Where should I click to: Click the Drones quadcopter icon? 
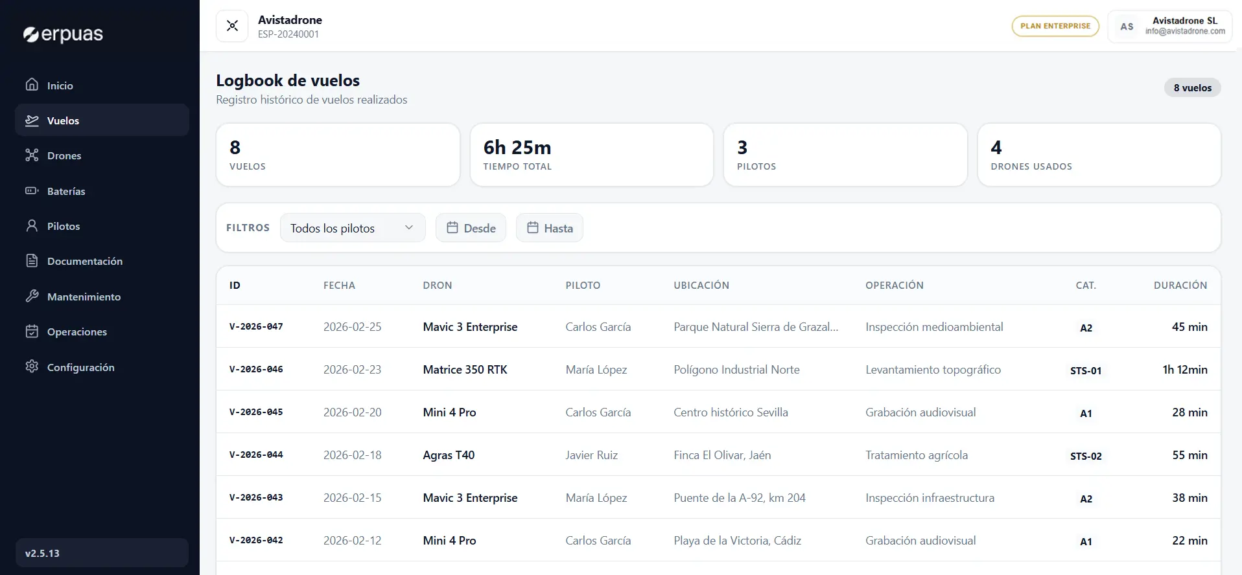32,155
